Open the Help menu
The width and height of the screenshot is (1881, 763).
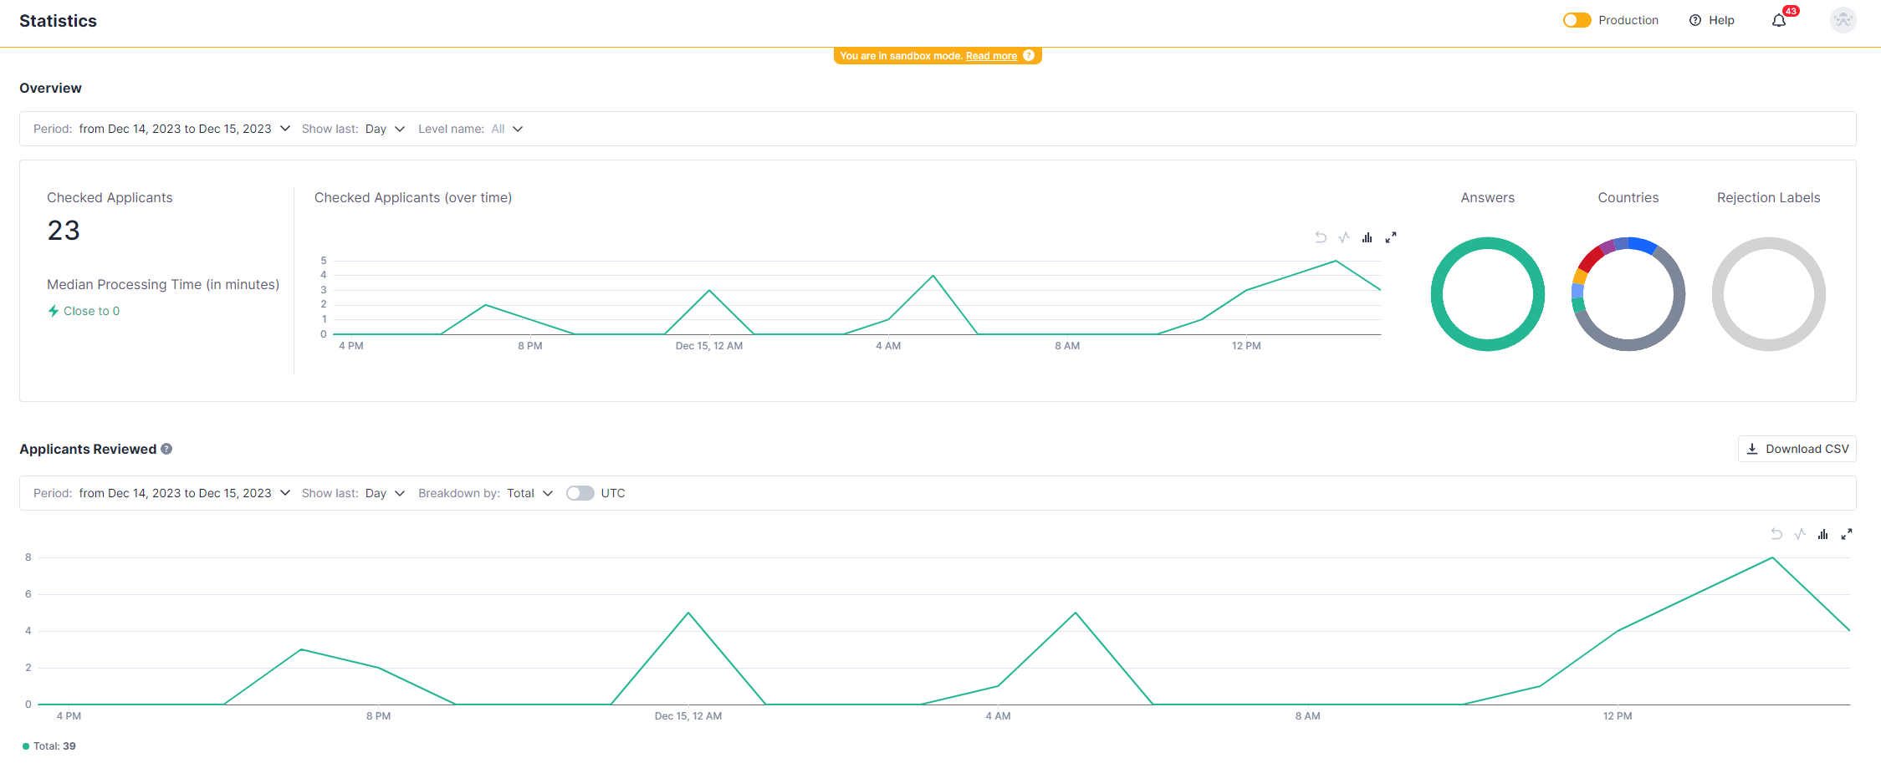coord(1711,20)
